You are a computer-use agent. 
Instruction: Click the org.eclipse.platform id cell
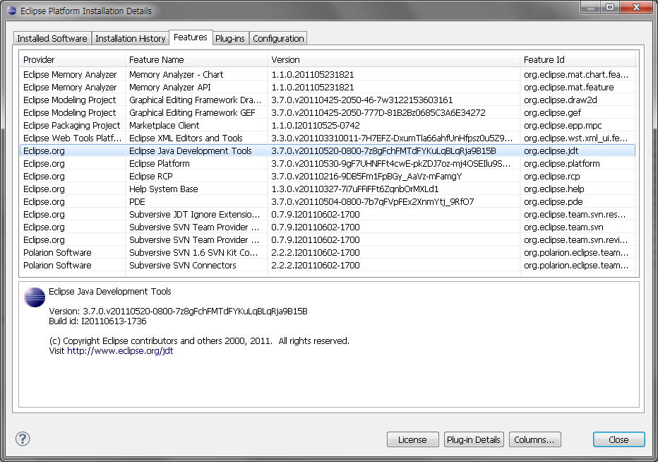tap(562, 163)
